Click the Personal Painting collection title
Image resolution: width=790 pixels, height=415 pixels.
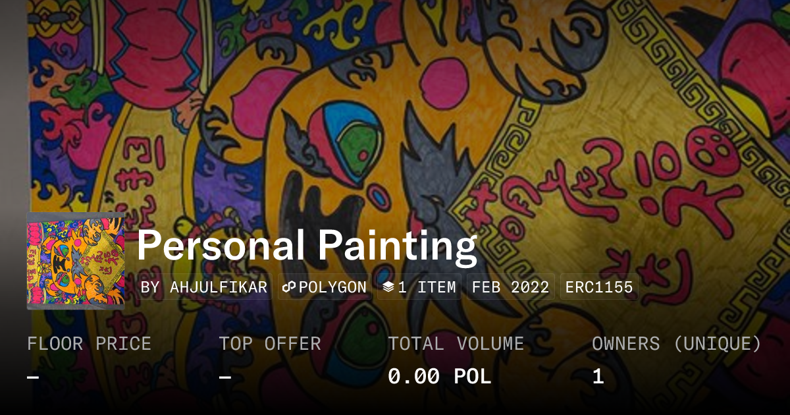point(306,246)
